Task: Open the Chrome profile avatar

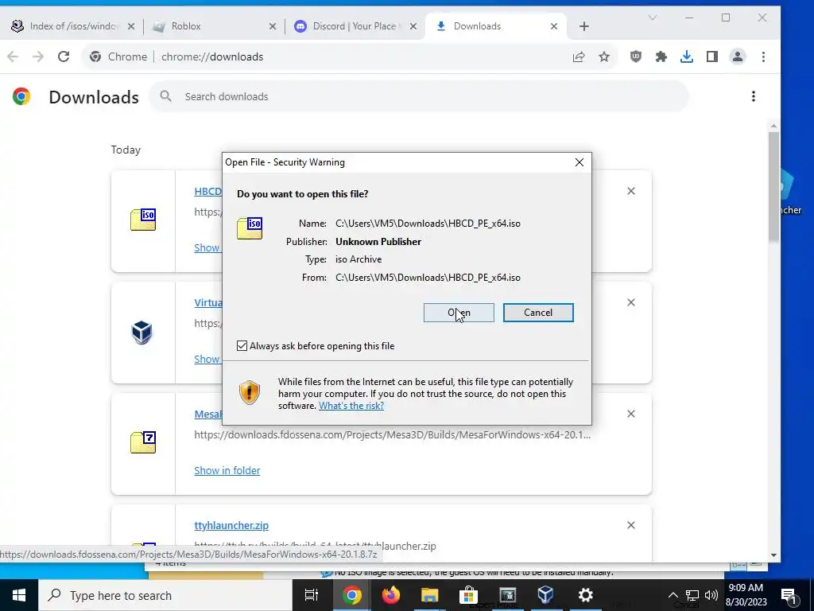Action: point(737,56)
